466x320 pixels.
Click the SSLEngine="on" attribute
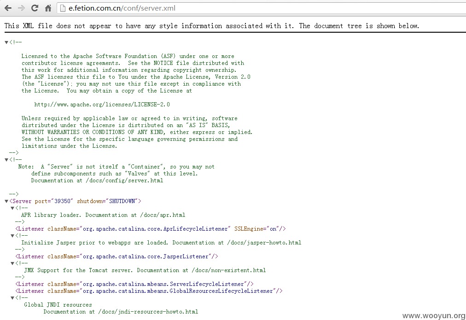pyautogui.click(x=257, y=229)
